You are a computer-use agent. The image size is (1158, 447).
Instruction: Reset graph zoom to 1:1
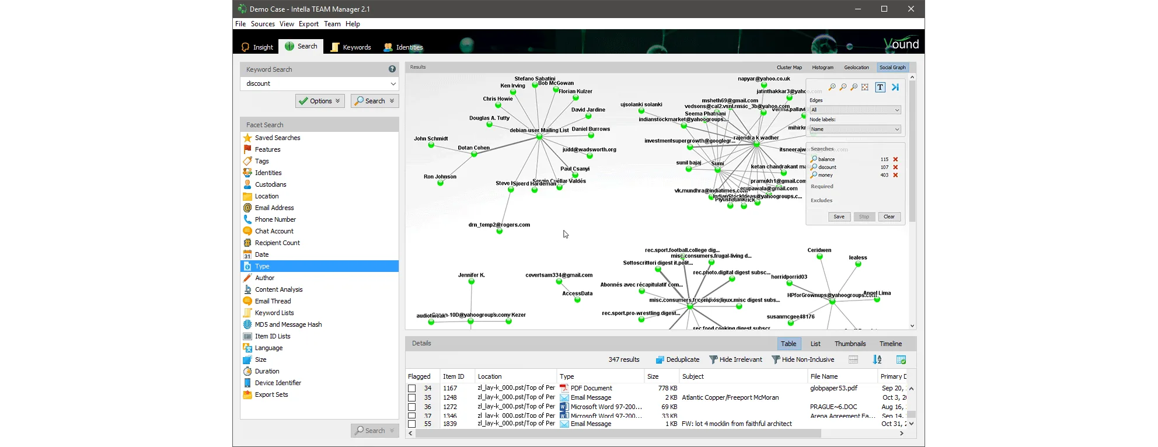point(854,87)
